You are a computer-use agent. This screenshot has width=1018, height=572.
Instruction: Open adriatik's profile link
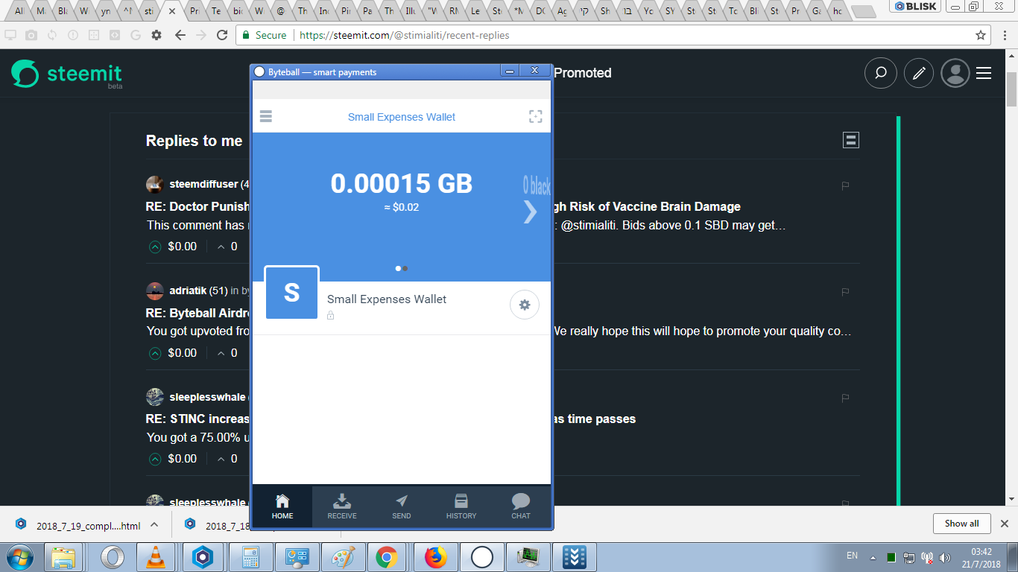(188, 290)
